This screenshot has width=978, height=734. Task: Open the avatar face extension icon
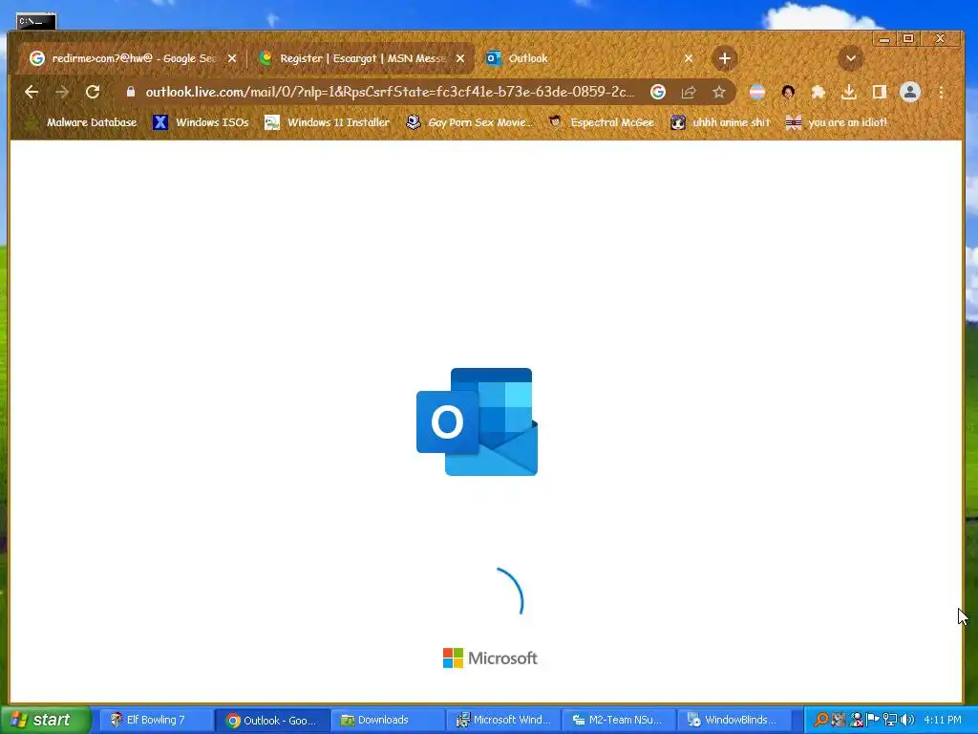[788, 93]
